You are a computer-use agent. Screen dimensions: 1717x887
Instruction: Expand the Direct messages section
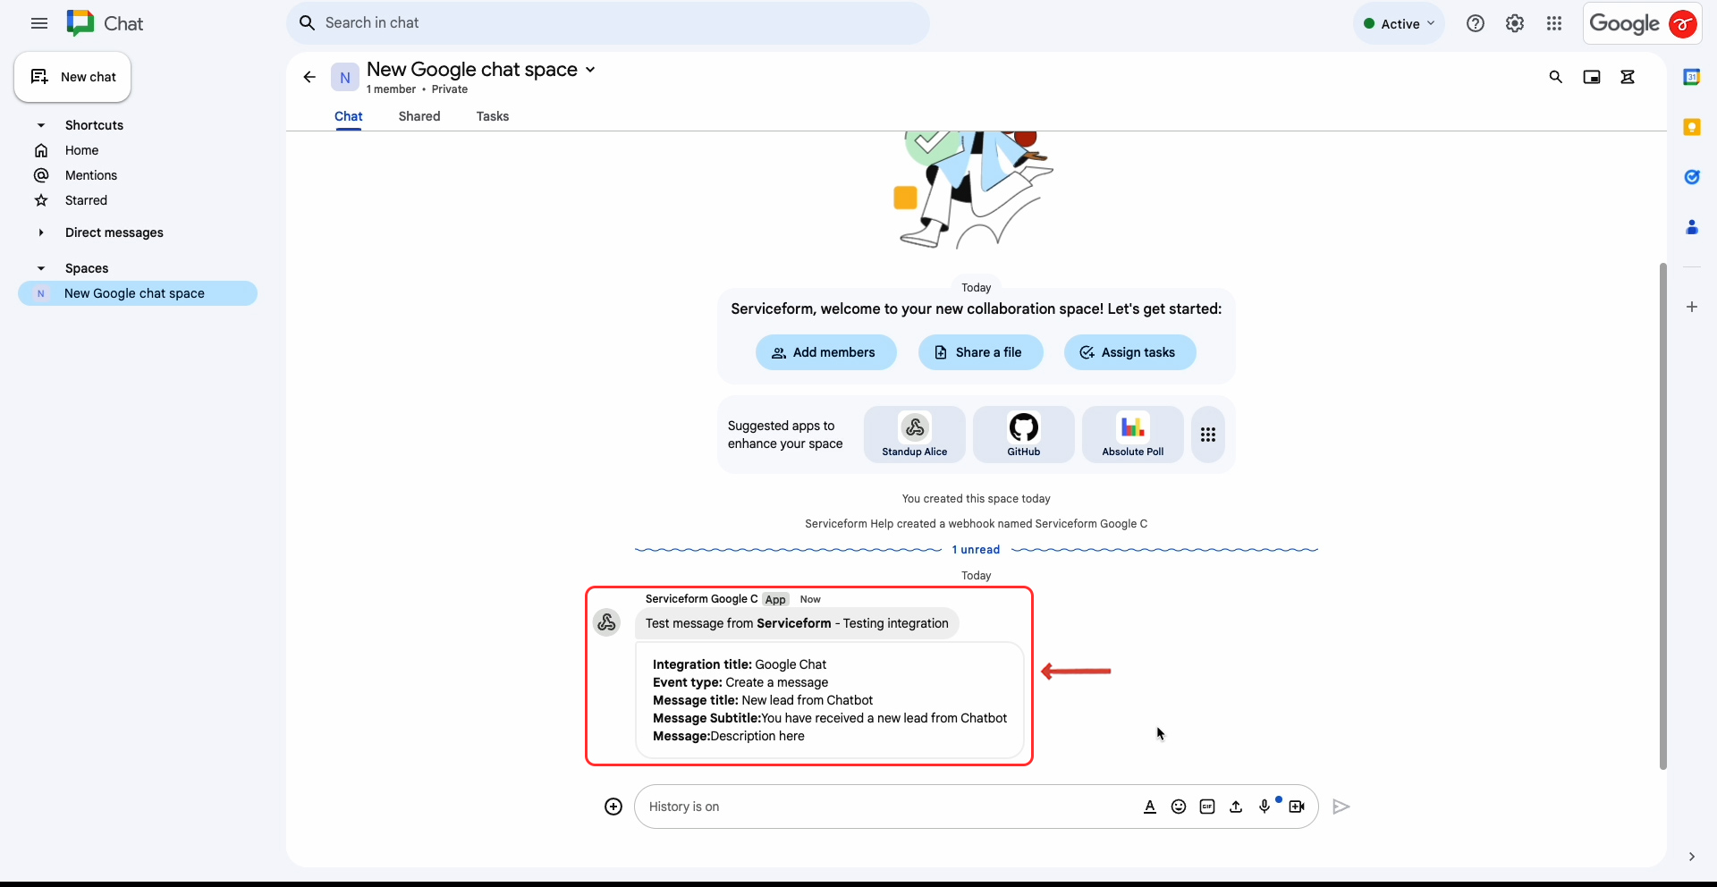[x=41, y=232]
